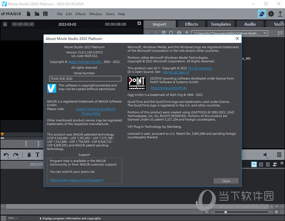Maximize preview monitor via small square icon

coord(139,23)
